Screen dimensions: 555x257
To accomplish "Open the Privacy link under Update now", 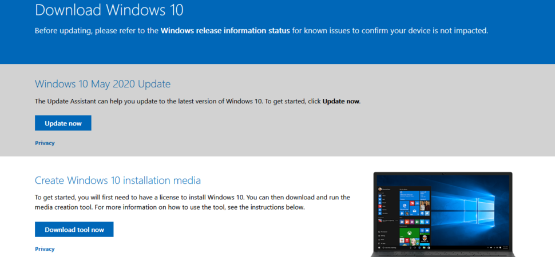I will coord(45,143).
